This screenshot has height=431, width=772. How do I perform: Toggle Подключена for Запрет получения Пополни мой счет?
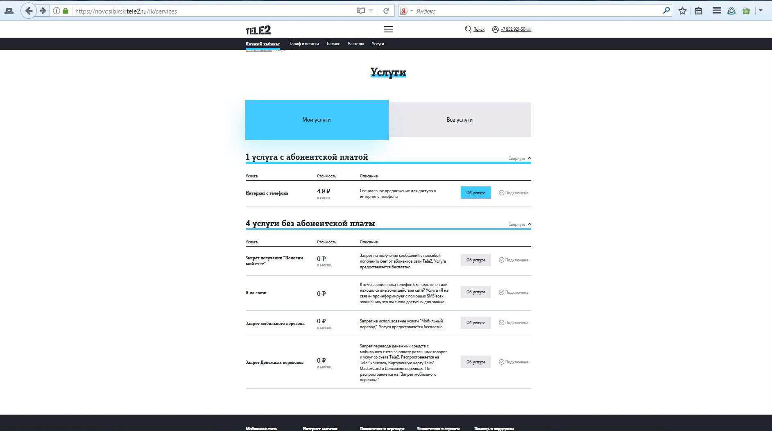(x=513, y=260)
